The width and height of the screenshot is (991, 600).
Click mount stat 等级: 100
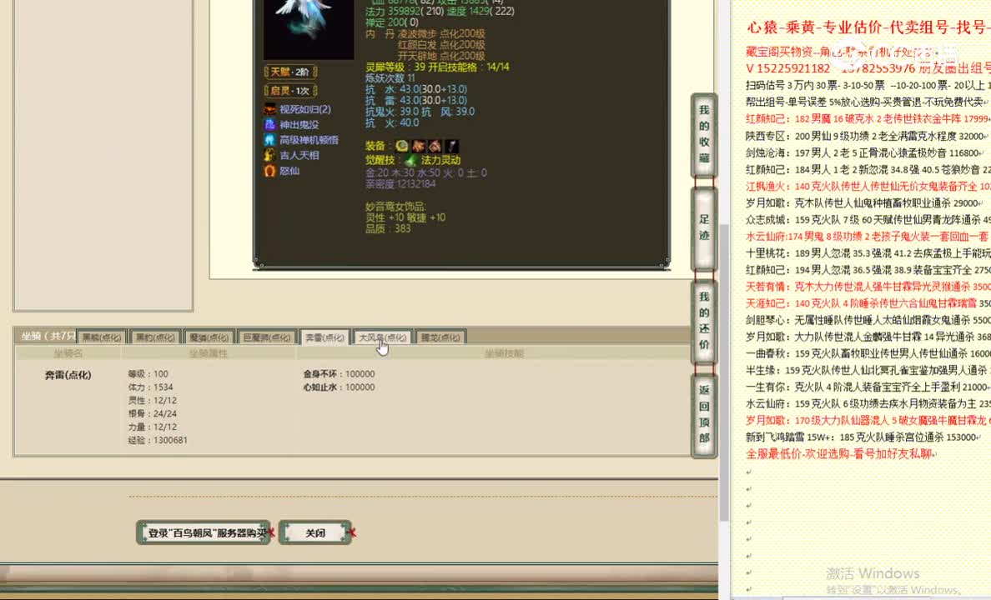pyautogui.click(x=148, y=374)
